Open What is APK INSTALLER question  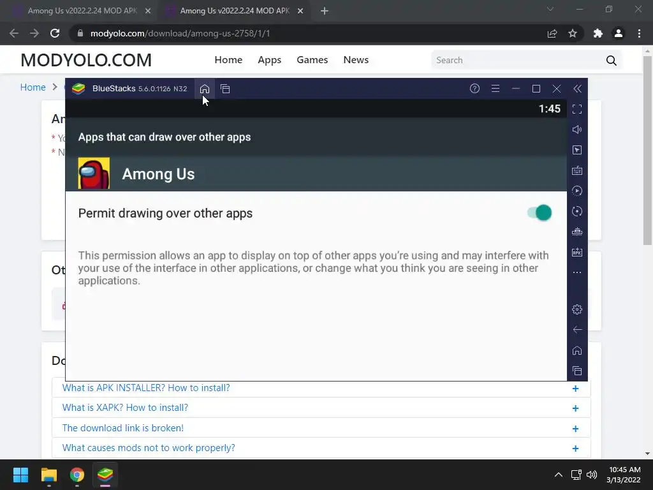(146, 388)
